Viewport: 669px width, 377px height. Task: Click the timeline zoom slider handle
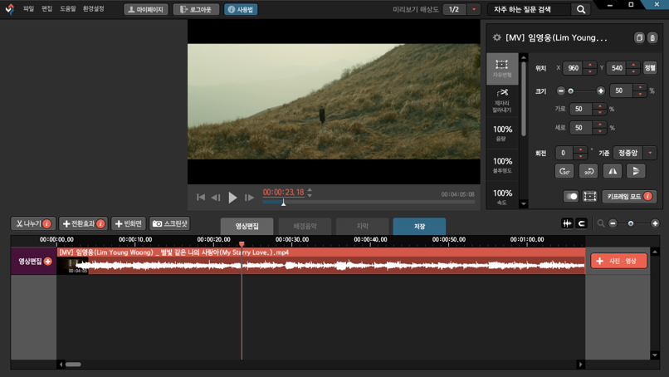coord(631,223)
